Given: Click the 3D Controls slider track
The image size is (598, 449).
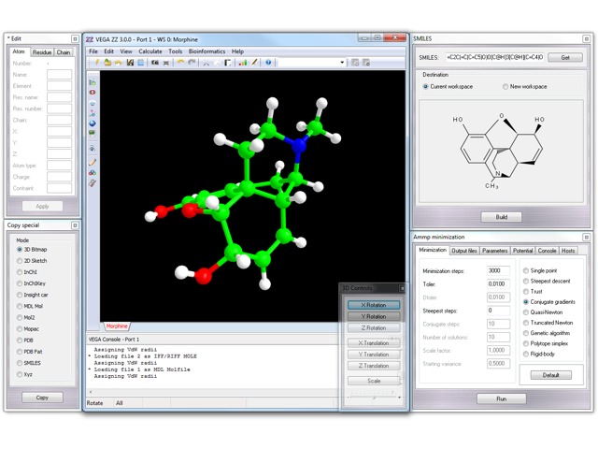Looking at the screenshot, I should [374, 398].
